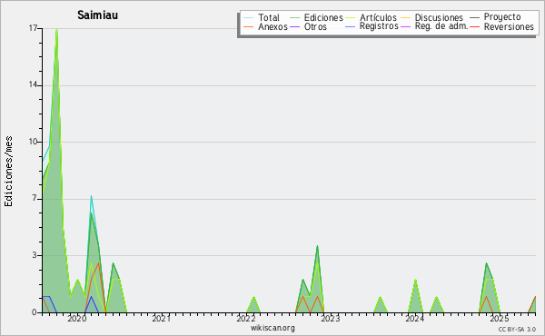Click the 2022 x-axis label

click(246, 319)
